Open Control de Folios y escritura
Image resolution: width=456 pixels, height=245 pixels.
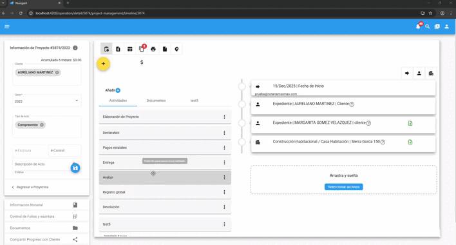(47, 217)
